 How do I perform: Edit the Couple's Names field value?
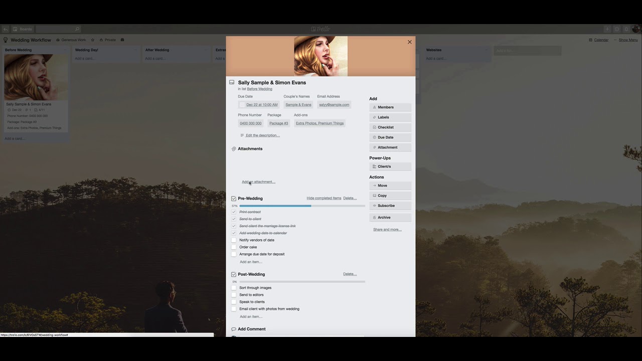click(298, 105)
